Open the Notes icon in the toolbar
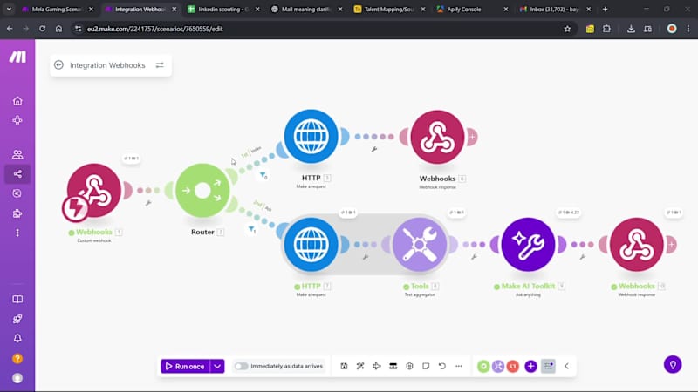 [426, 366]
